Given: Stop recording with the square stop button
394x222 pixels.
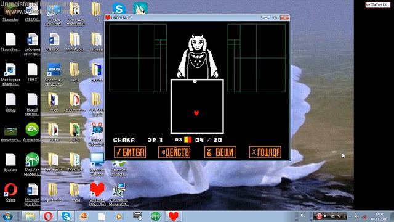Looking at the screenshot, I should point(326,216).
